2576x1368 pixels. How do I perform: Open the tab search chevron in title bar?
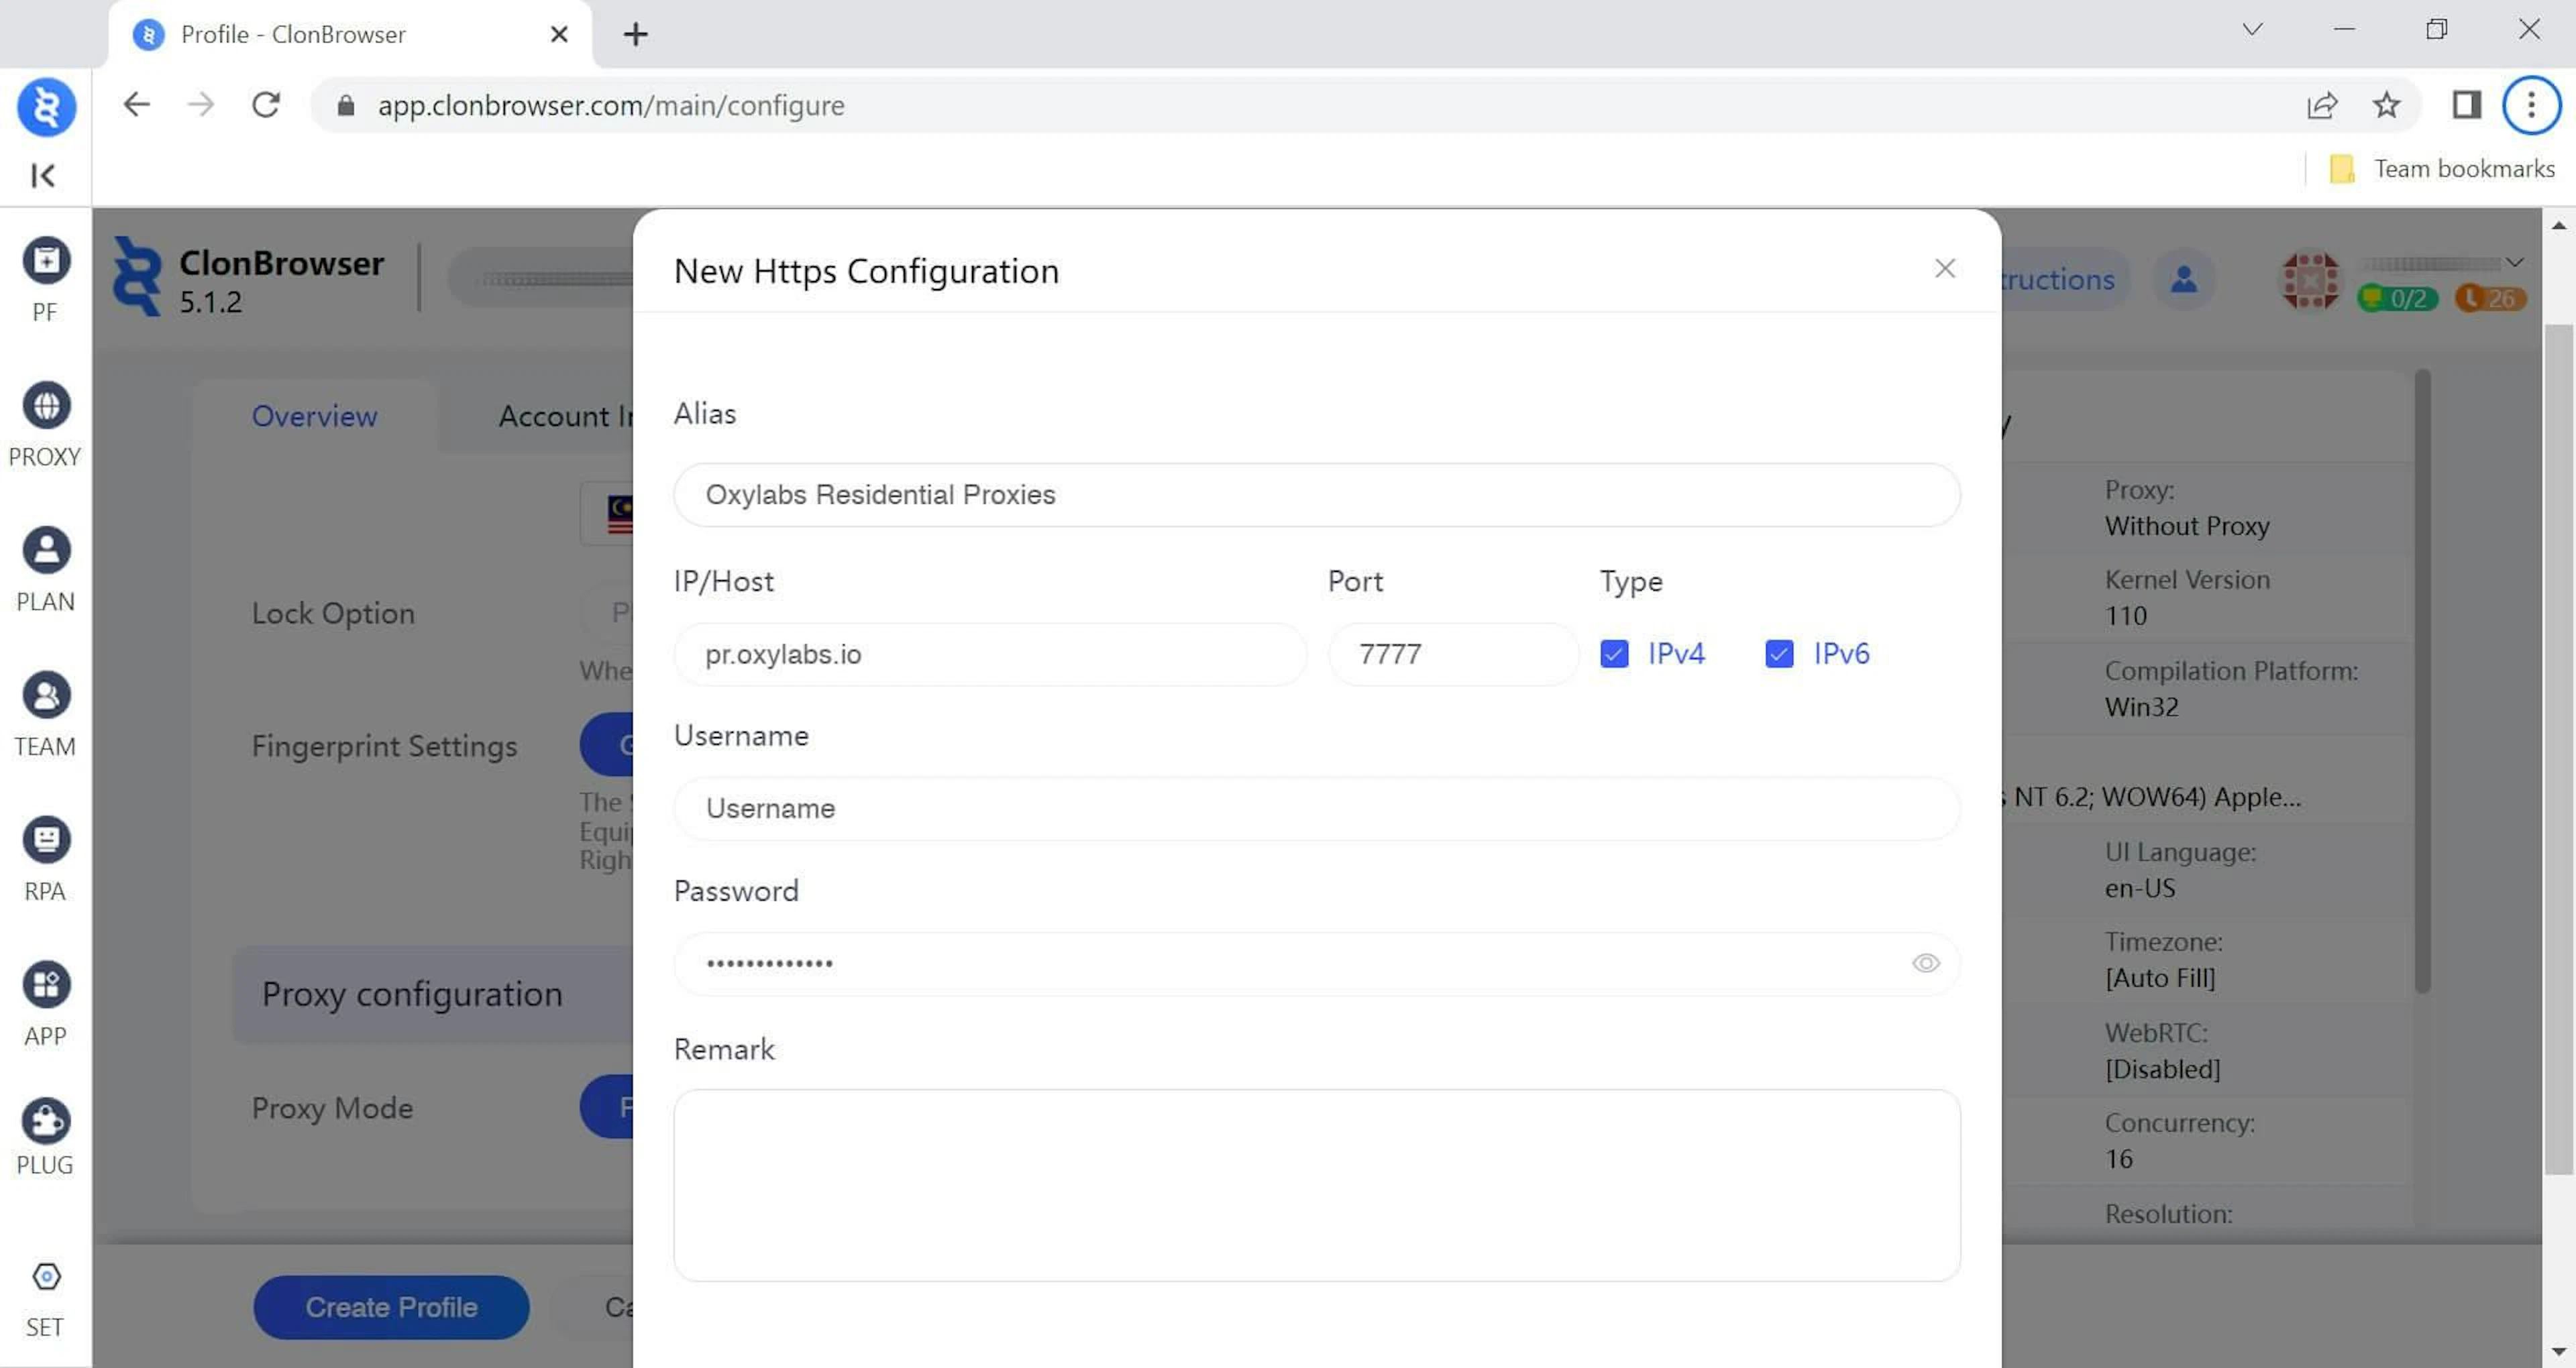click(2252, 29)
